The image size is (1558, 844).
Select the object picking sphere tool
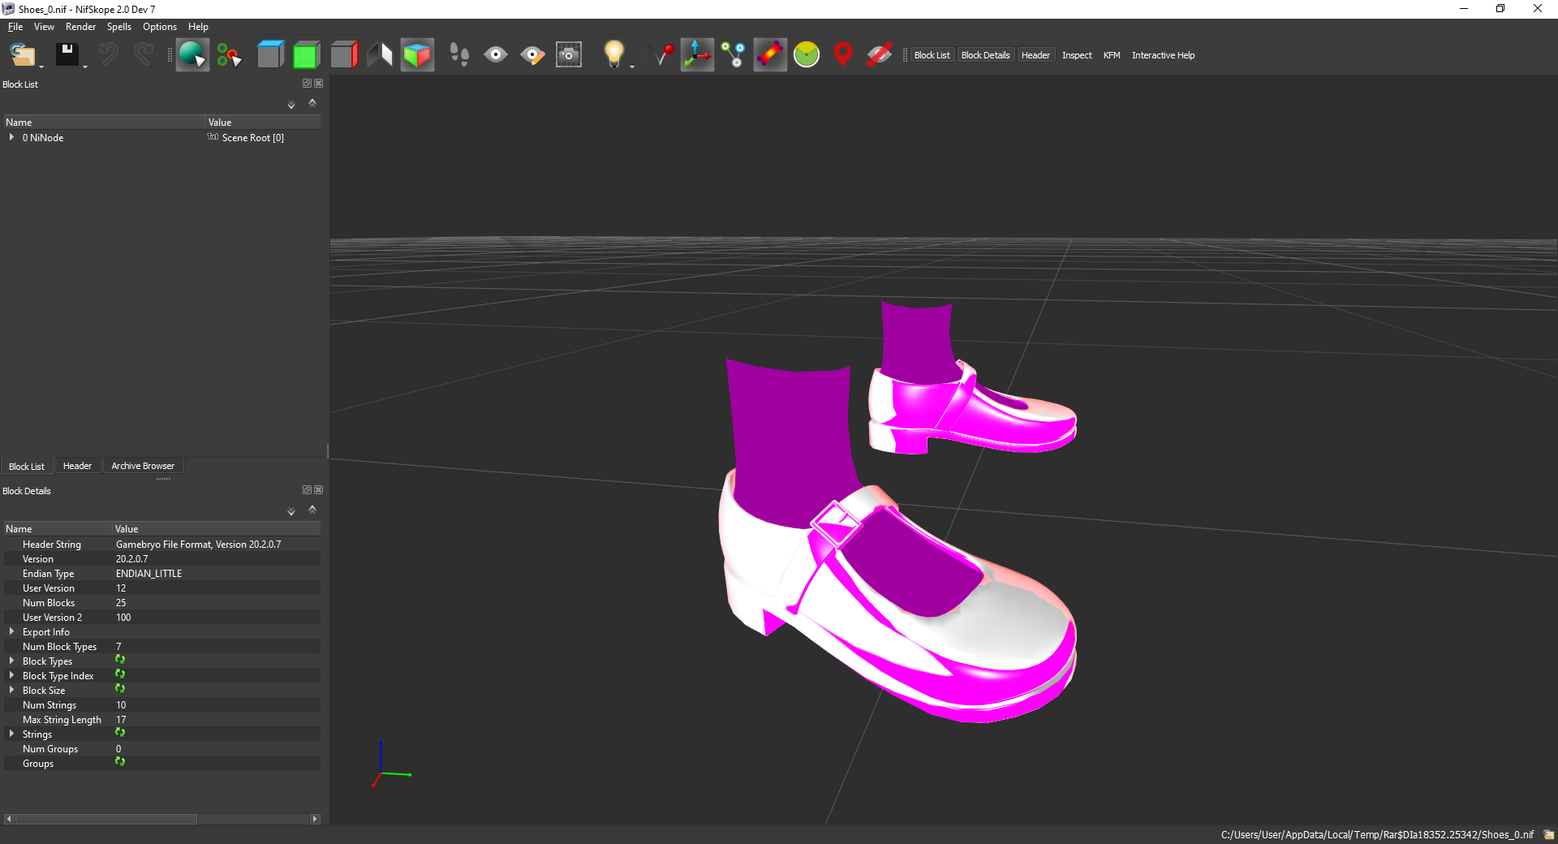192,55
